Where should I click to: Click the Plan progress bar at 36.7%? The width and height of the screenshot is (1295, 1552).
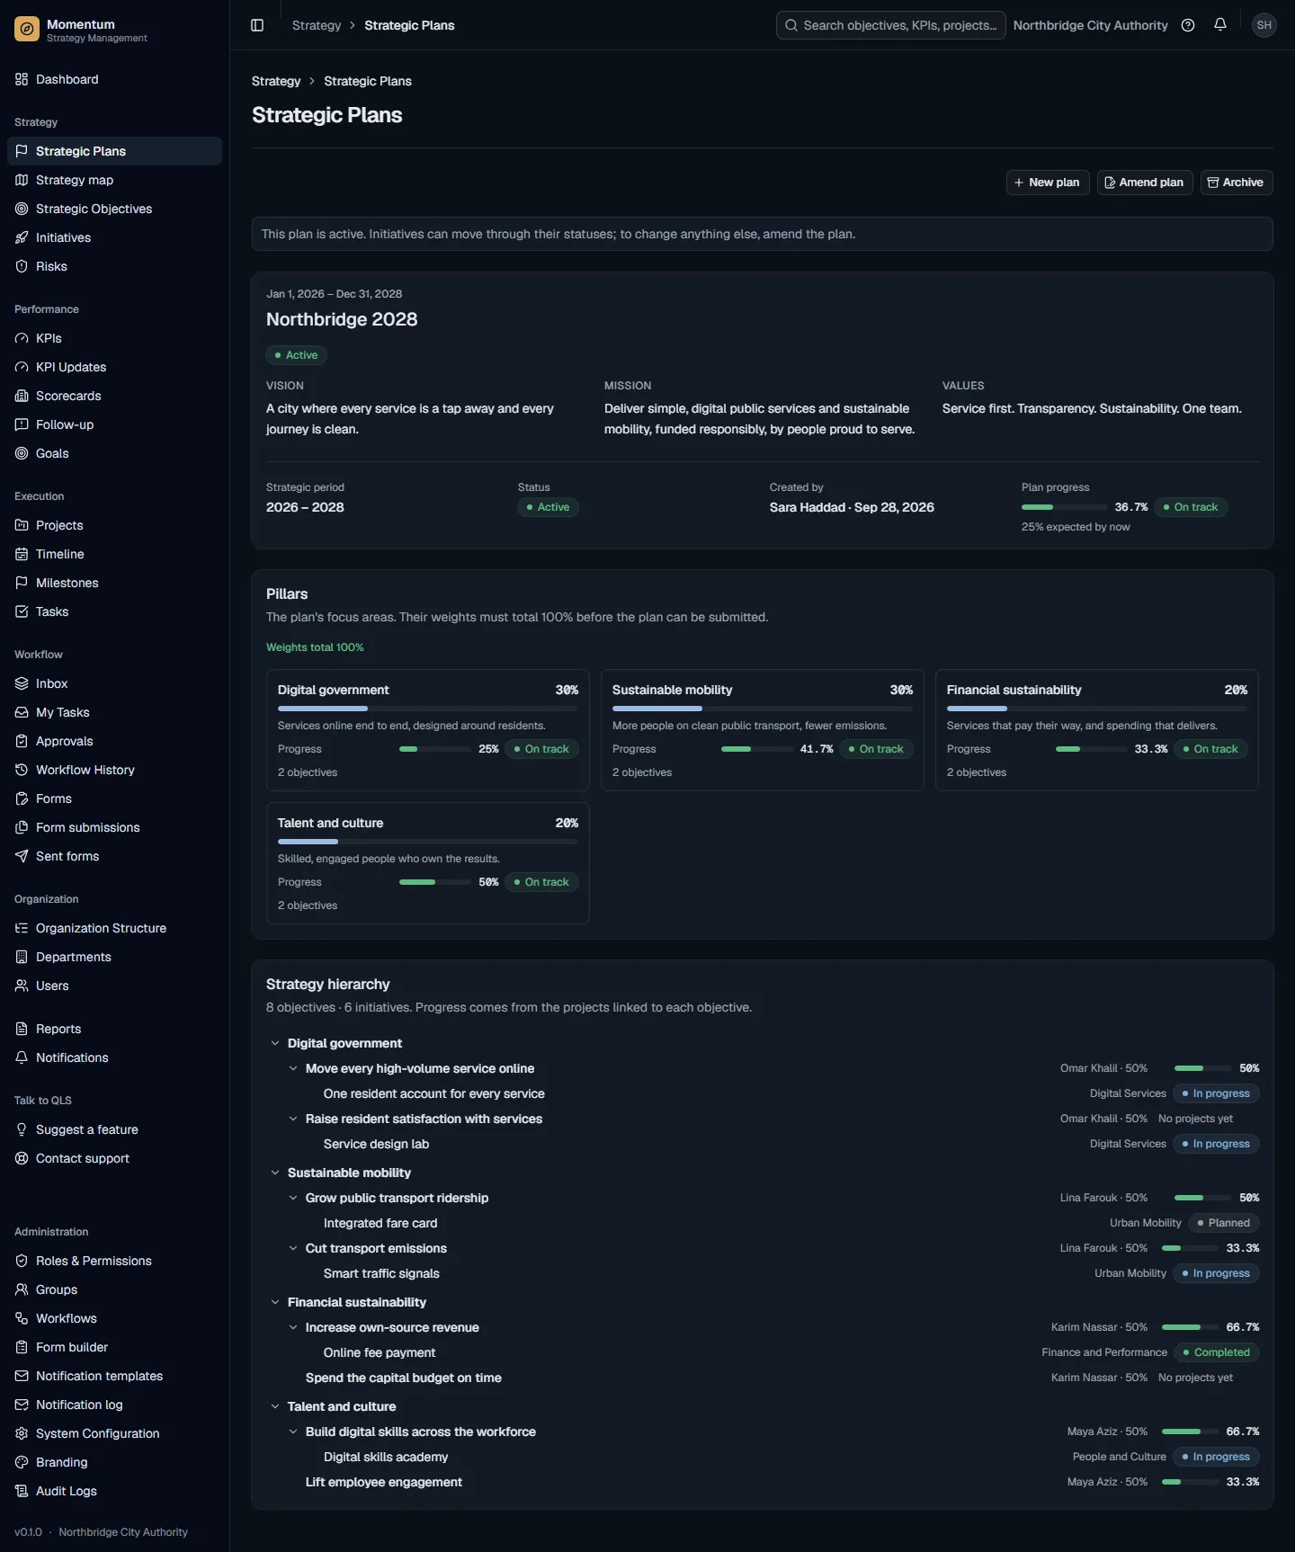click(1065, 507)
